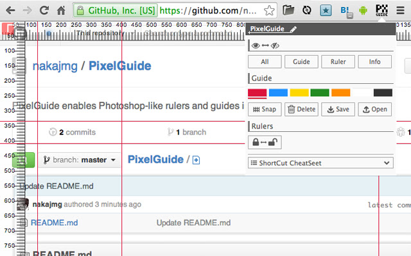The width and height of the screenshot is (411, 256).
Task: Click the Update README.md commit header text
Action: coord(57,186)
